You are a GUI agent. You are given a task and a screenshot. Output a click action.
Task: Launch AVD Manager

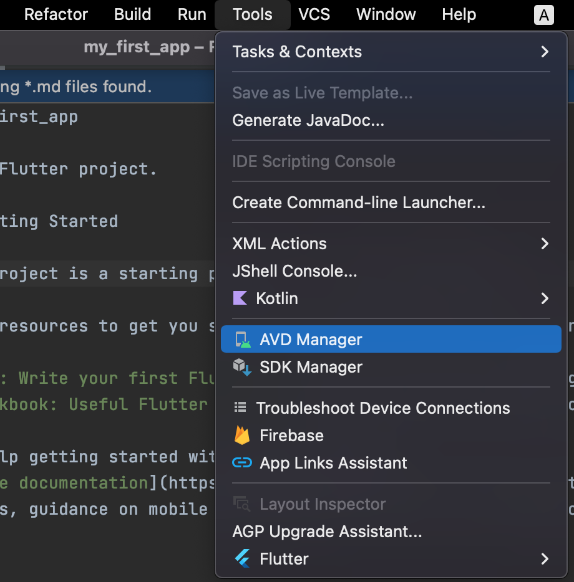pos(391,339)
